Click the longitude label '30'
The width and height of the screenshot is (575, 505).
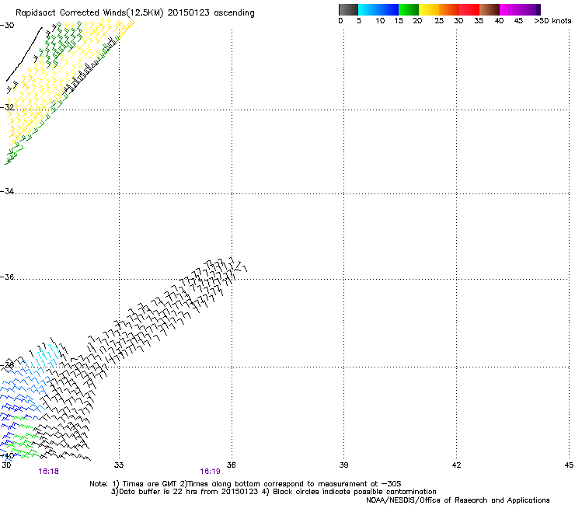pyautogui.click(x=6, y=465)
